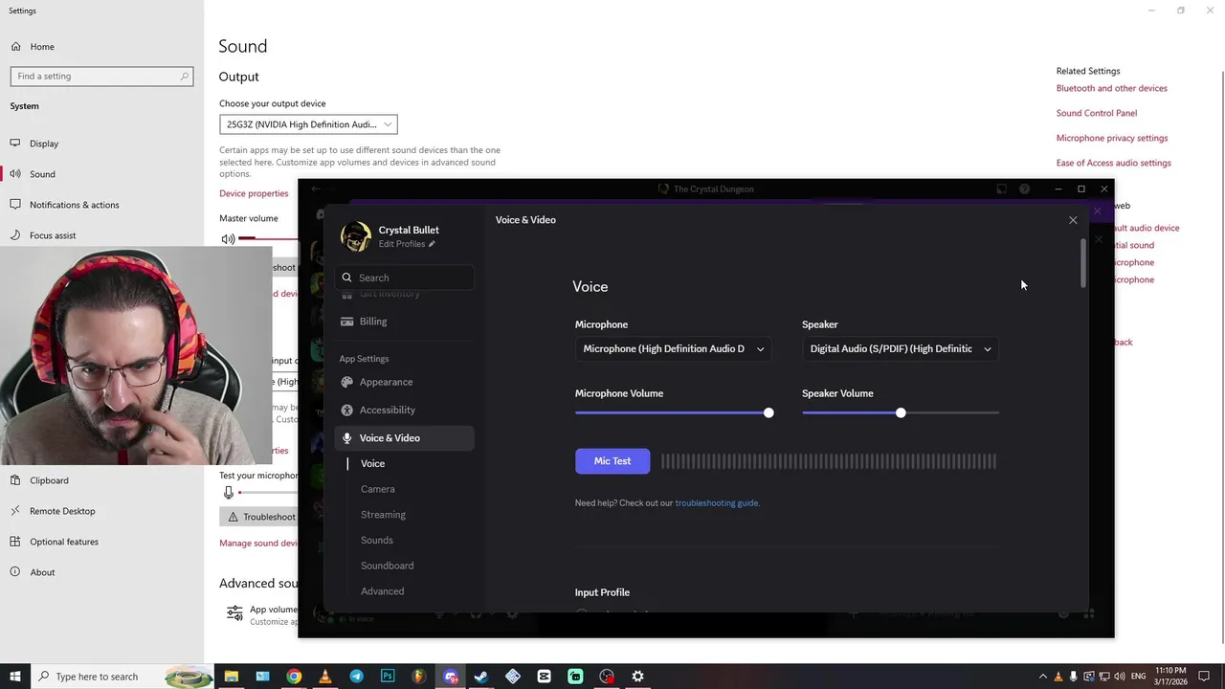
Task: Open Billing settings in Discord sidebar
Action: [404, 322]
